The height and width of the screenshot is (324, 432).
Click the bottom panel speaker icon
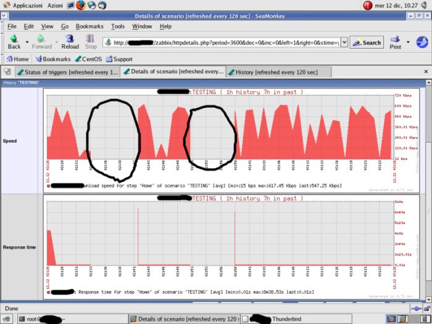click(425, 319)
